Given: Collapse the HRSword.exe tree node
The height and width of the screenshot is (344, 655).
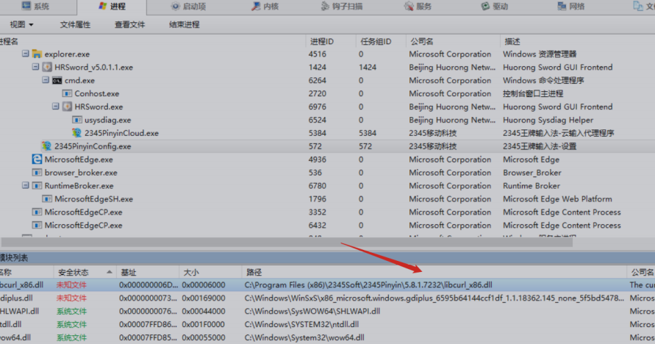Looking at the screenshot, I should pyautogui.click(x=56, y=107).
